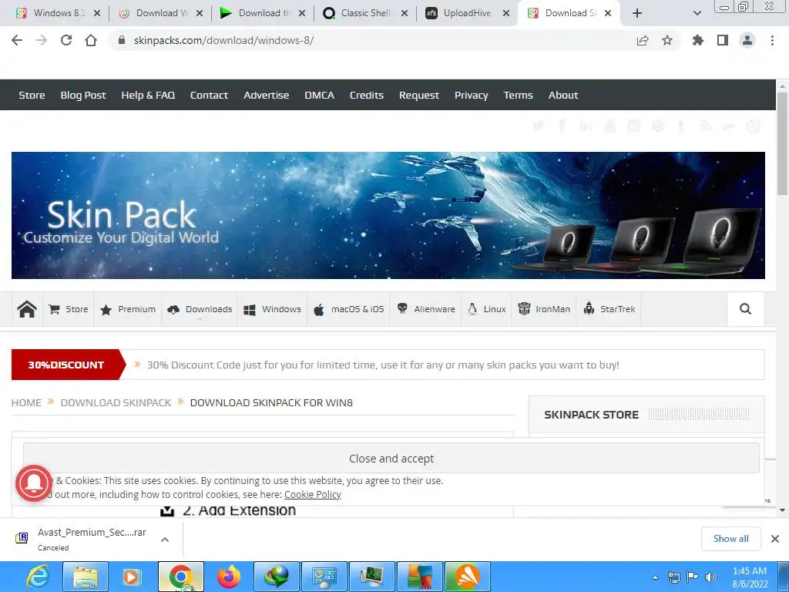Open macOS & iOS navigation item
789x592 pixels.
click(x=348, y=309)
